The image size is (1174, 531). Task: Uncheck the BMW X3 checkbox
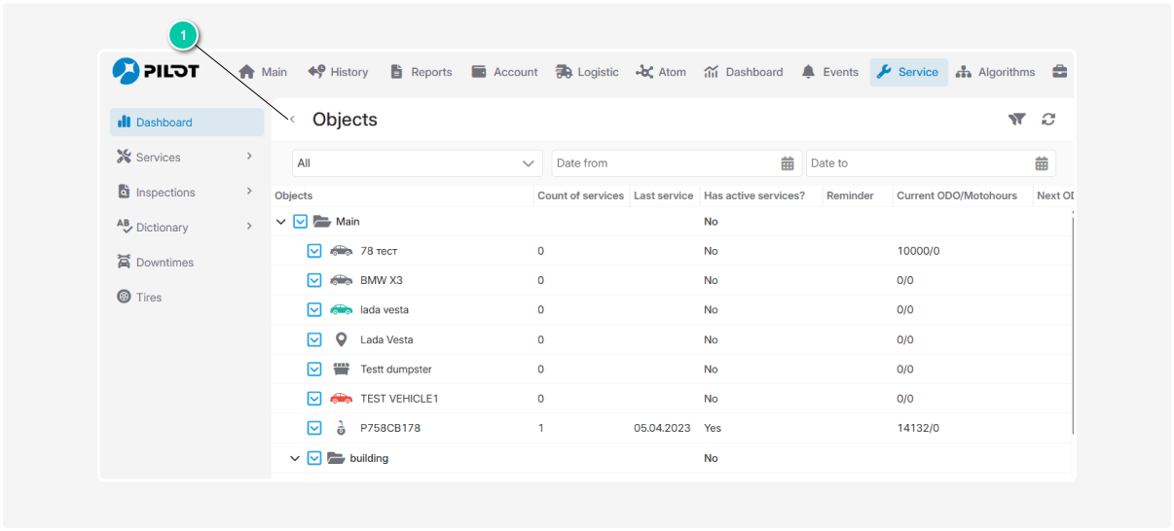(x=314, y=280)
